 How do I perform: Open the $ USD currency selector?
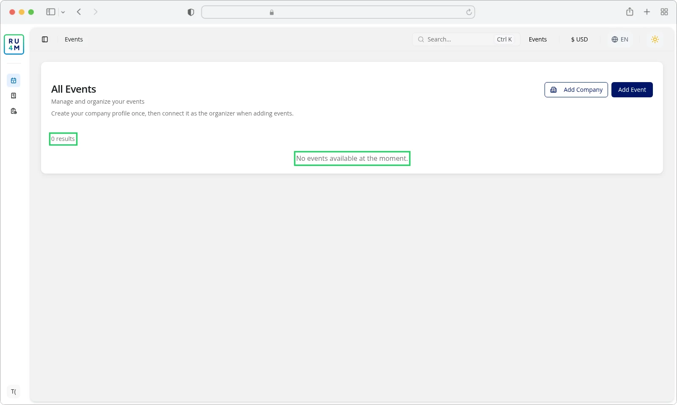pos(579,39)
